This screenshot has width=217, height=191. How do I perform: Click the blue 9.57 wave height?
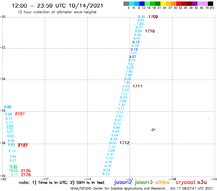click(x=133, y=57)
